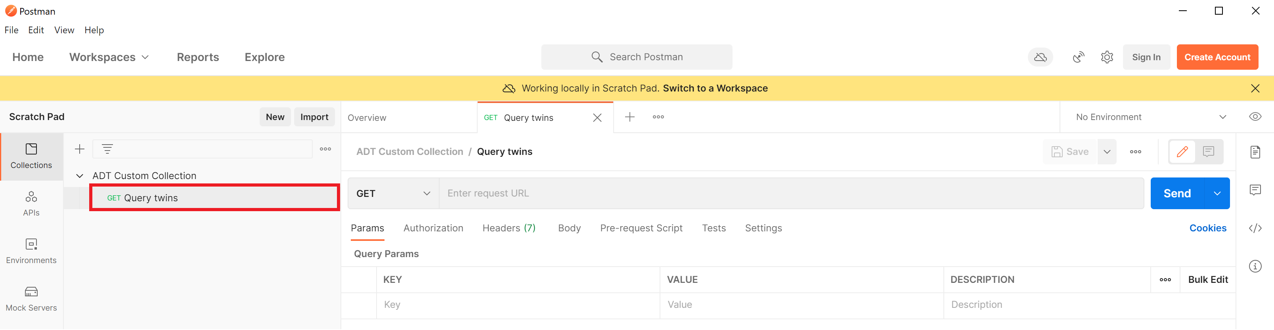This screenshot has width=1274, height=330.
Task: Click Switch to a Workspace link
Action: coord(715,88)
